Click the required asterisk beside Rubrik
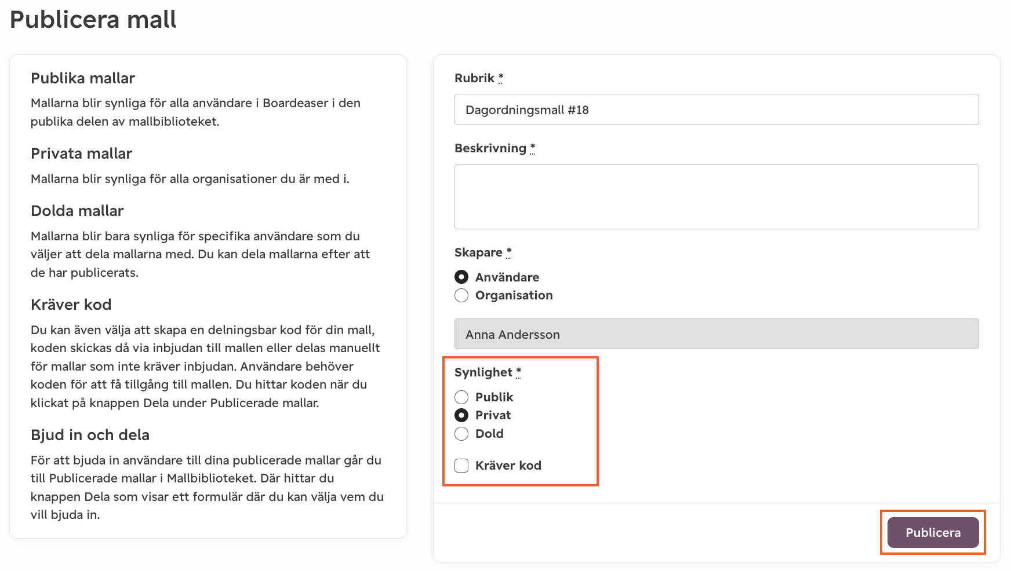1011x571 pixels. point(501,78)
